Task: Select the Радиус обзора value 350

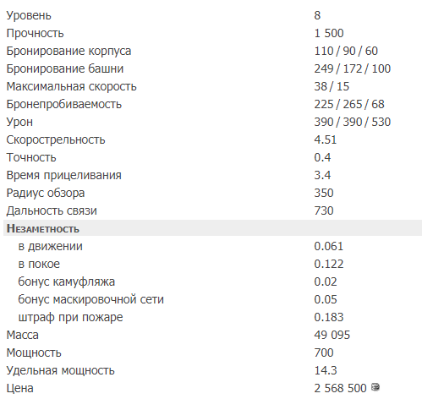Action: click(x=324, y=193)
